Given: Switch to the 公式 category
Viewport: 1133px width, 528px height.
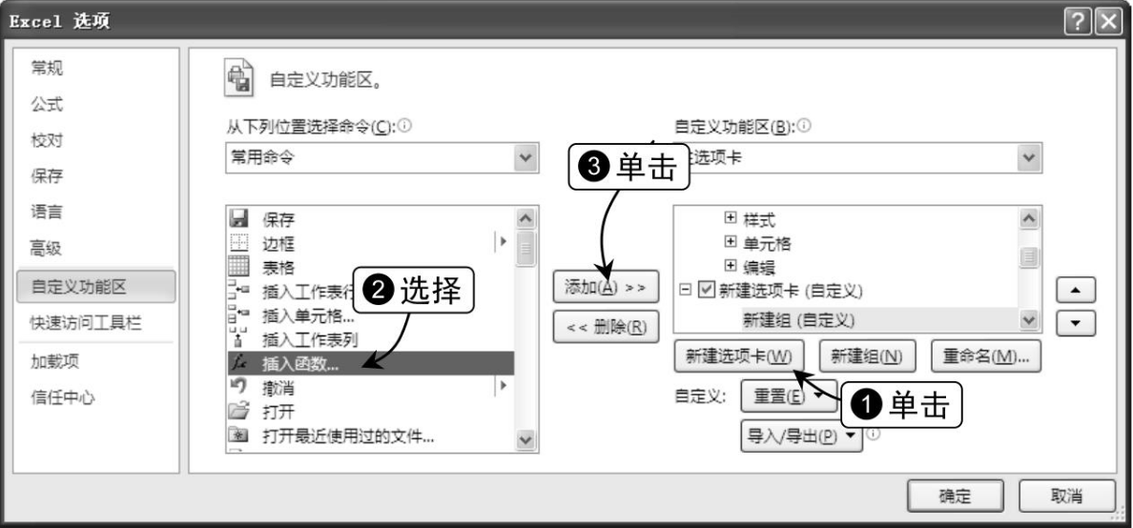Looking at the screenshot, I should tap(47, 104).
